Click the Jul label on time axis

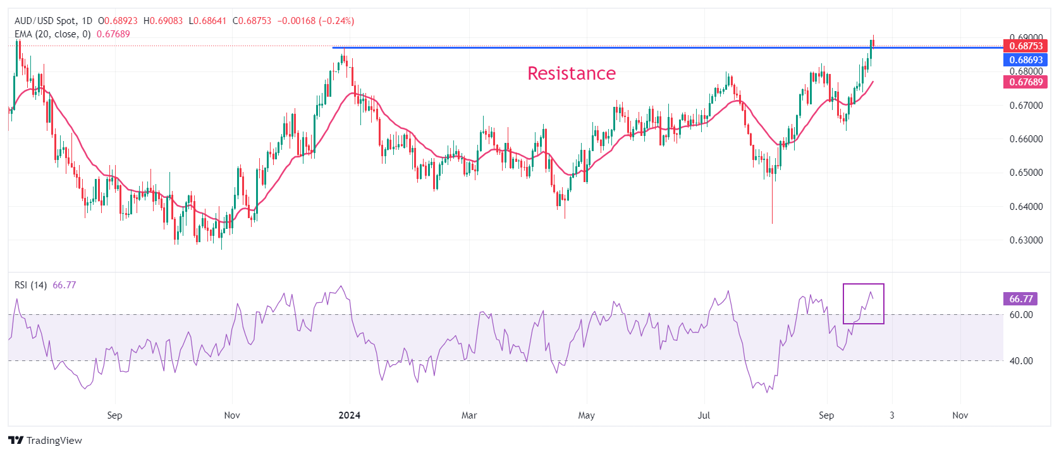coord(703,415)
